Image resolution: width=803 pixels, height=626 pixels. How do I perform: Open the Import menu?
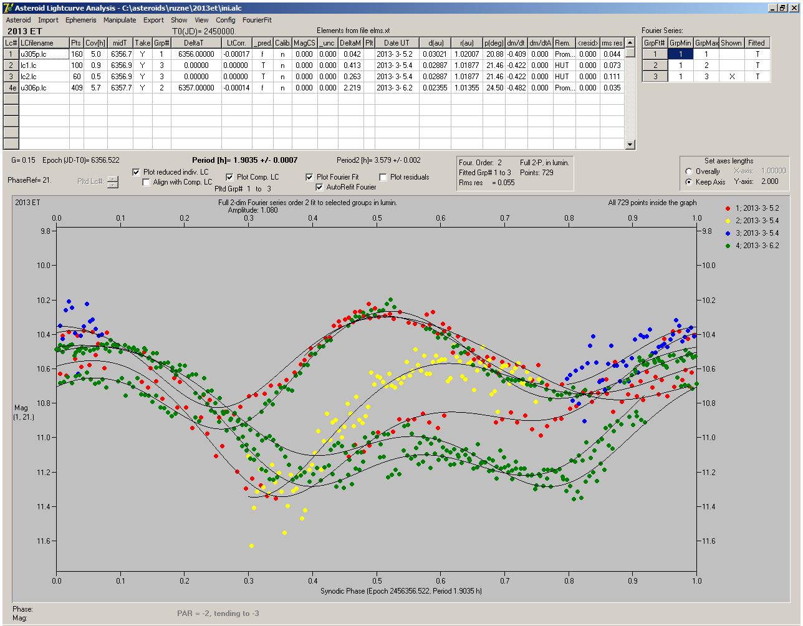pos(48,20)
